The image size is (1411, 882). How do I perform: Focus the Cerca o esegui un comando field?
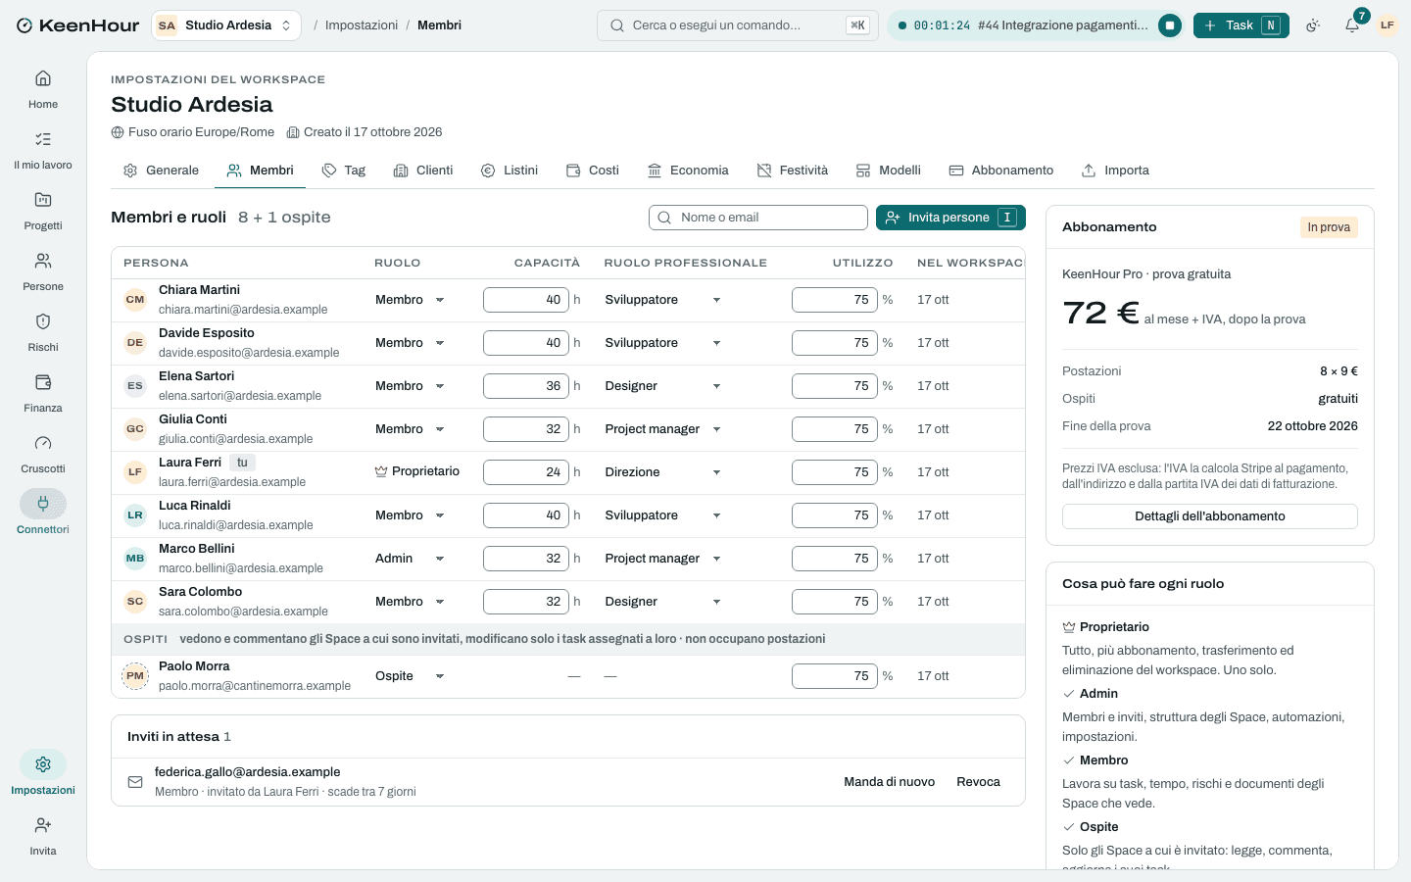(x=737, y=25)
